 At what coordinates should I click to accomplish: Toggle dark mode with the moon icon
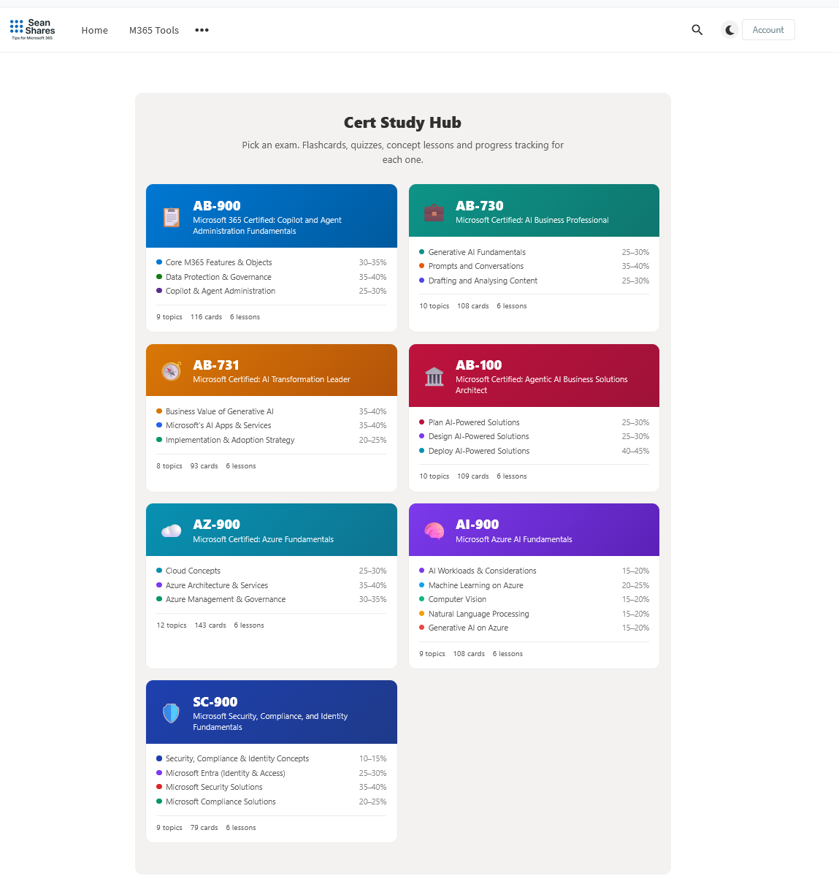[x=729, y=30]
